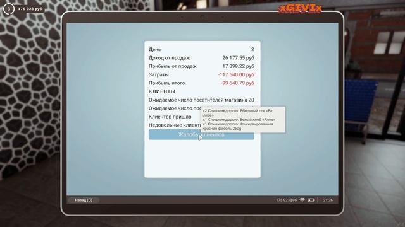This screenshot has height=227, width=405.
Task: Go back with the Назад (Q) button
Action: 84,200
